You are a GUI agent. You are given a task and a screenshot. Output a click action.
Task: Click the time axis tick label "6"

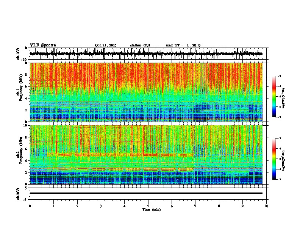coord(172,206)
